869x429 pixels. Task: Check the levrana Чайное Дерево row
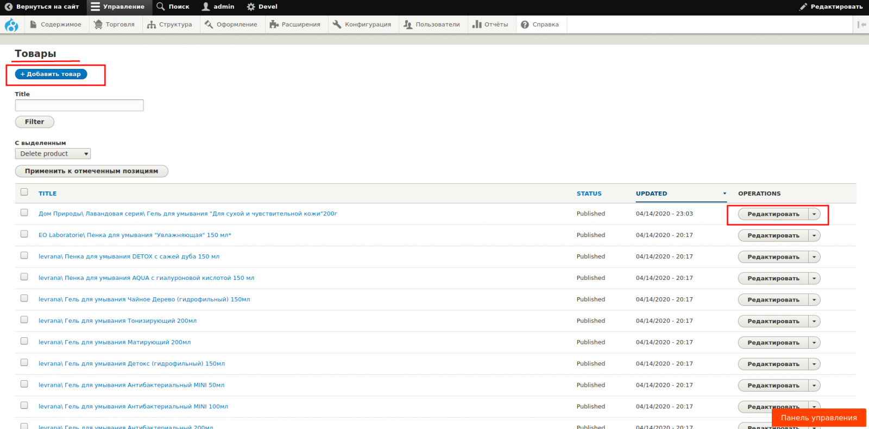pyautogui.click(x=24, y=298)
